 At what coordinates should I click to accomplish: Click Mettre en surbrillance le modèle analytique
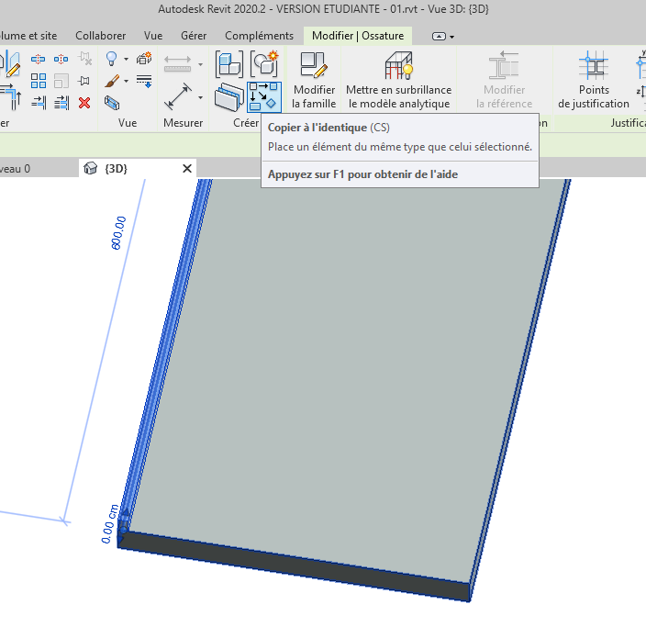399,80
